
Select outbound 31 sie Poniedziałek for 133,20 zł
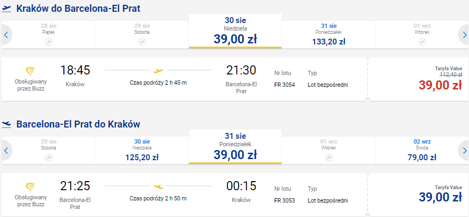click(x=329, y=35)
